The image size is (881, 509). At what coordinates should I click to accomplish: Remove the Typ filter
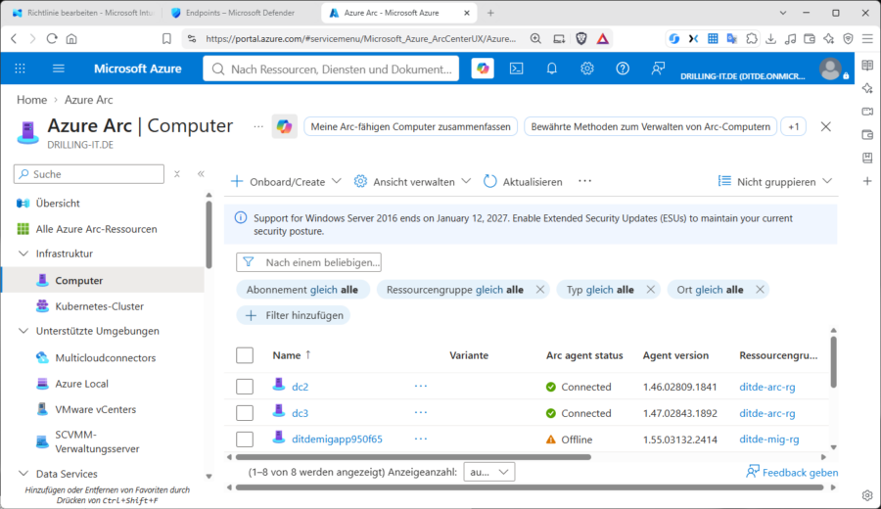coord(651,290)
